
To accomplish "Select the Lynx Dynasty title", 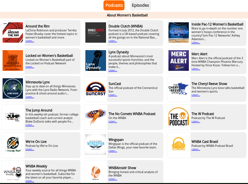I will tap(119, 52).
